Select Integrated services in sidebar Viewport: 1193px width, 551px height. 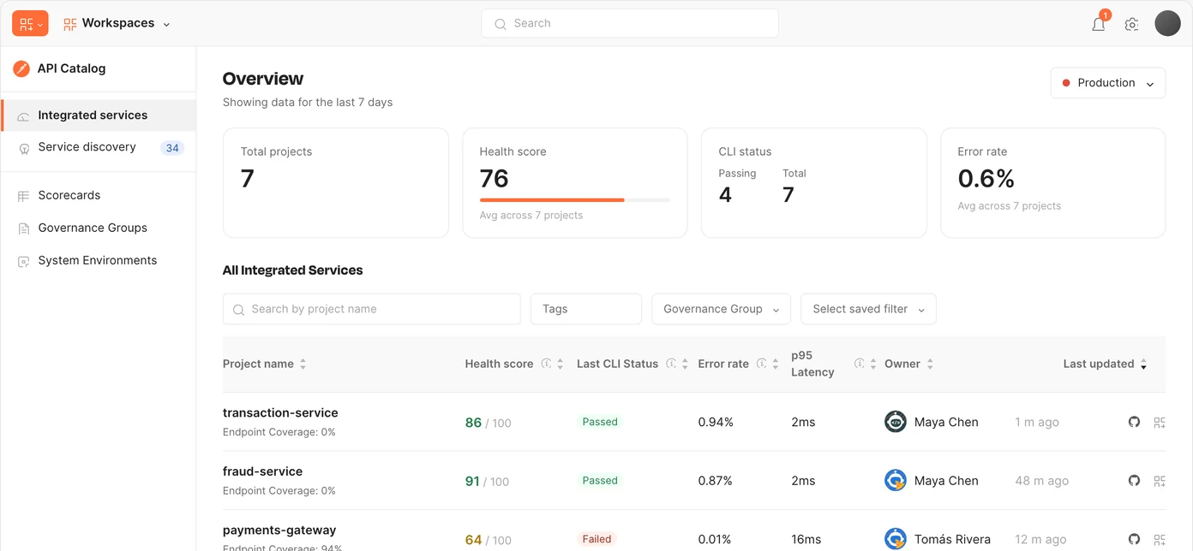pos(99,116)
